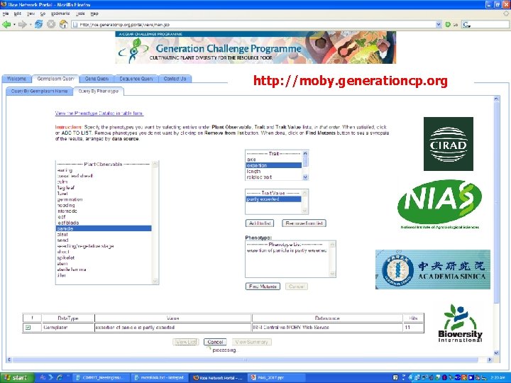The image size is (511, 383).
Task: Select 'tiller' in Plant Observable list
Action: point(104,275)
